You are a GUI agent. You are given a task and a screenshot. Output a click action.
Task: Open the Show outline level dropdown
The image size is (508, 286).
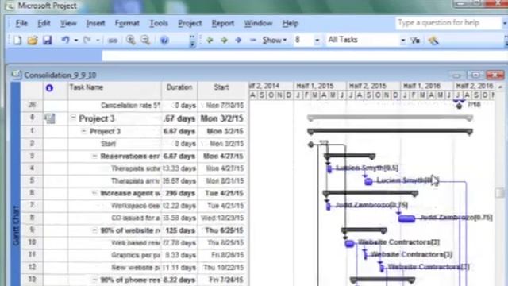pos(275,41)
